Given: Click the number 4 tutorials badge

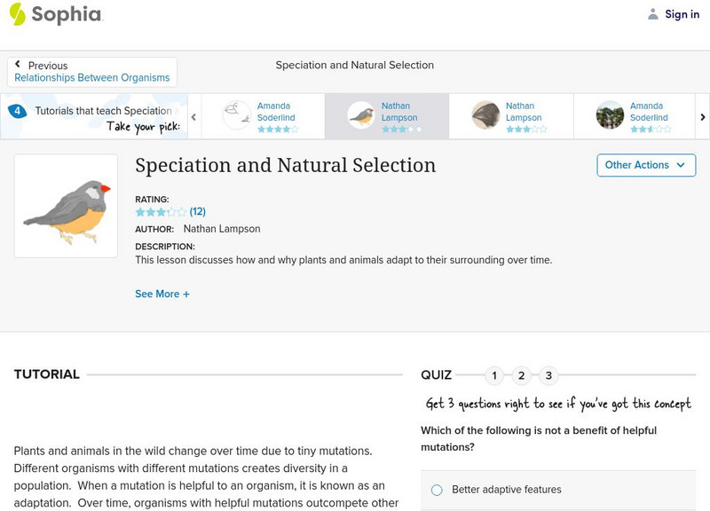Looking at the screenshot, I should tap(17, 111).
